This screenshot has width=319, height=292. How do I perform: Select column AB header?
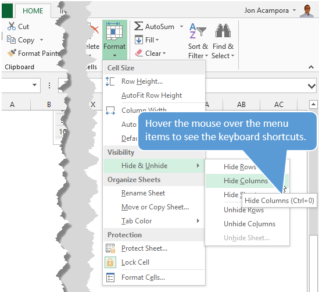click(241, 105)
